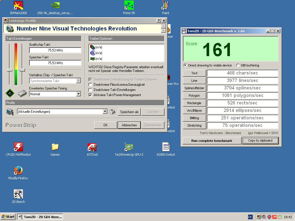
Task: Run the Splines/Bézier benchmark button
Action: tap(194, 88)
